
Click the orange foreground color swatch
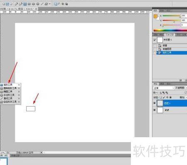pyautogui.click(x=155, y=17)
